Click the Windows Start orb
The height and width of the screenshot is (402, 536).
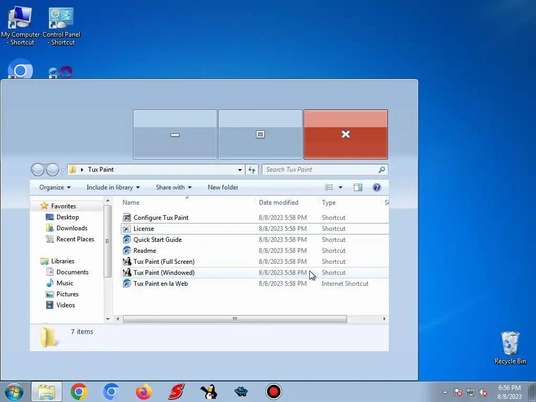point(14,392)
